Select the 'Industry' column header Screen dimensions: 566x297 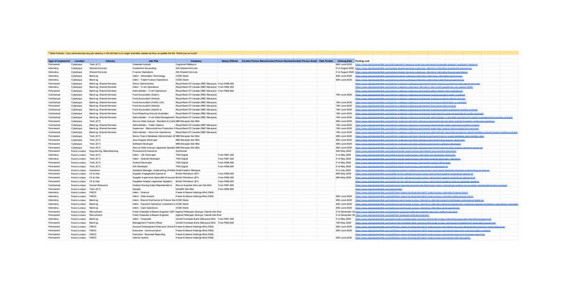click(110, 61)
